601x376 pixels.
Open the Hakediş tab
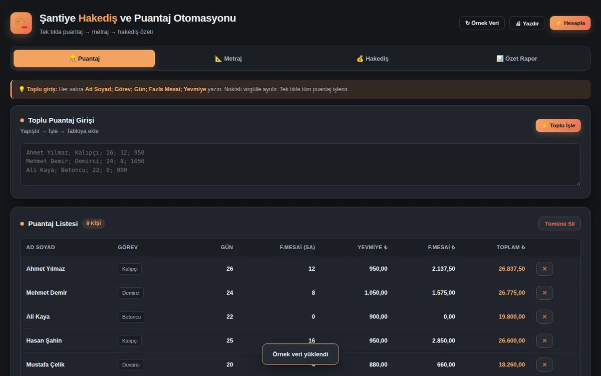372,59
